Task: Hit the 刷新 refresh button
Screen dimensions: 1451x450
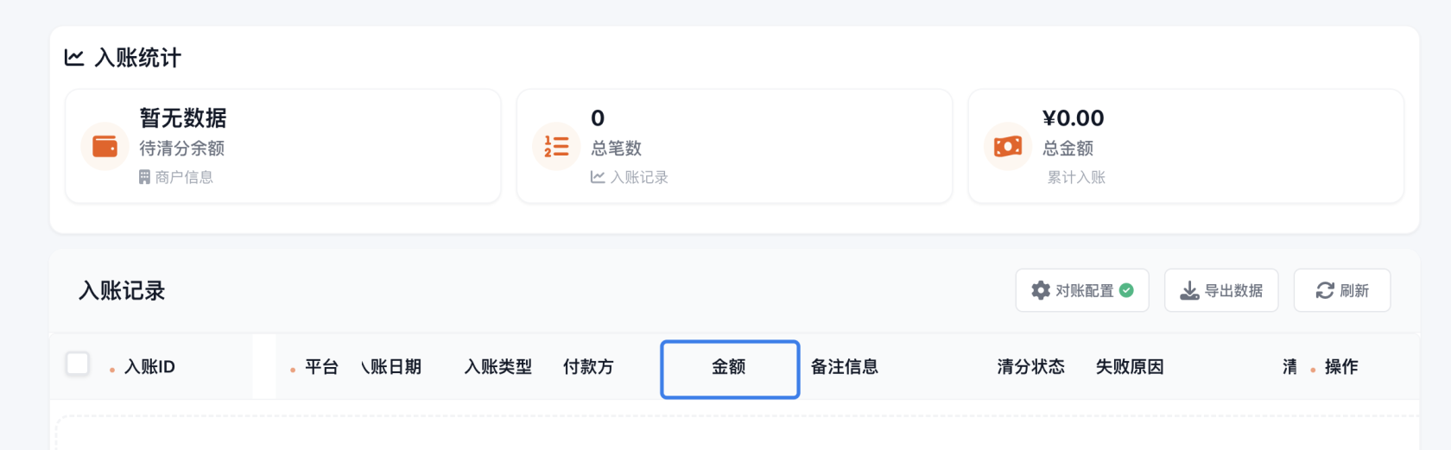Action: coord(1342,290)
